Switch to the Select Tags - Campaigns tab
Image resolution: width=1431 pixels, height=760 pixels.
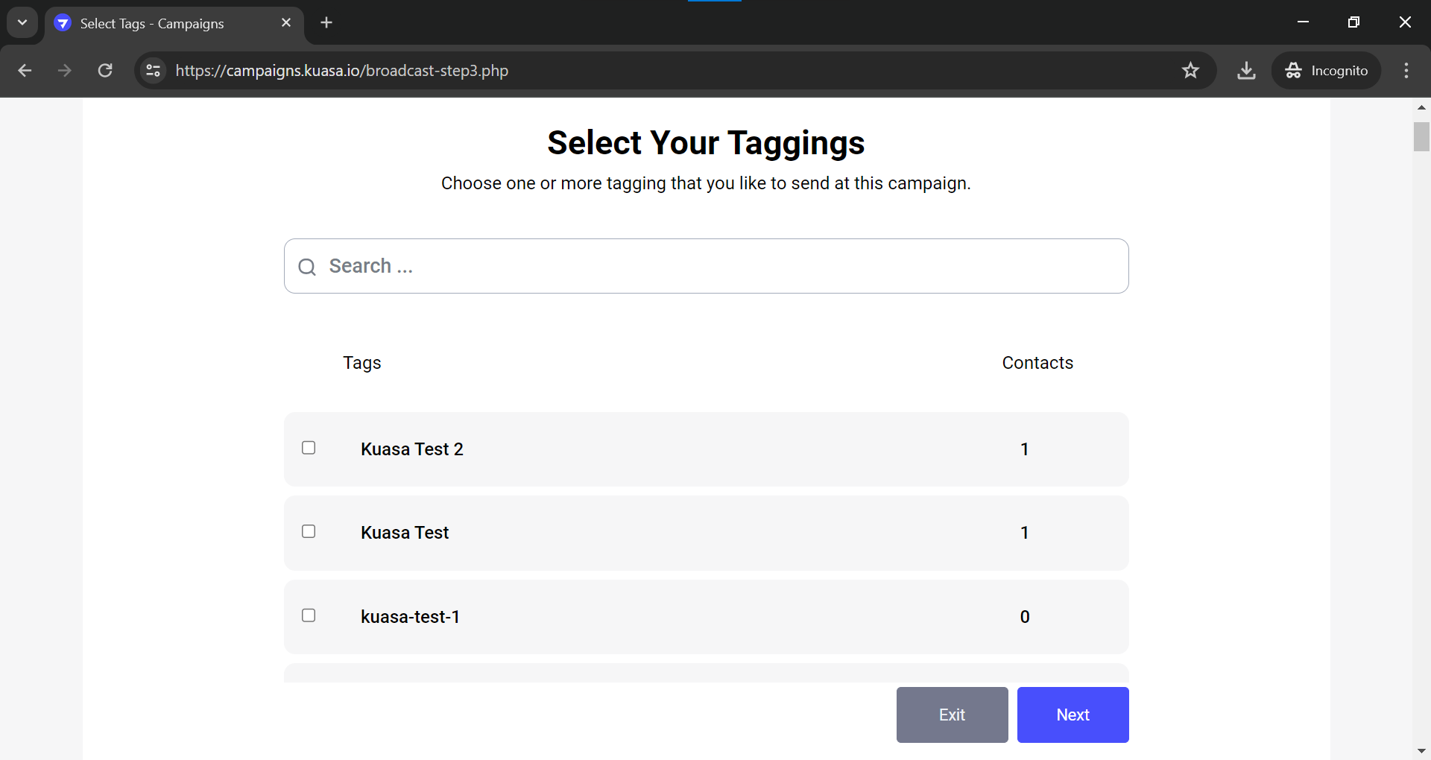tap(152, 24)
